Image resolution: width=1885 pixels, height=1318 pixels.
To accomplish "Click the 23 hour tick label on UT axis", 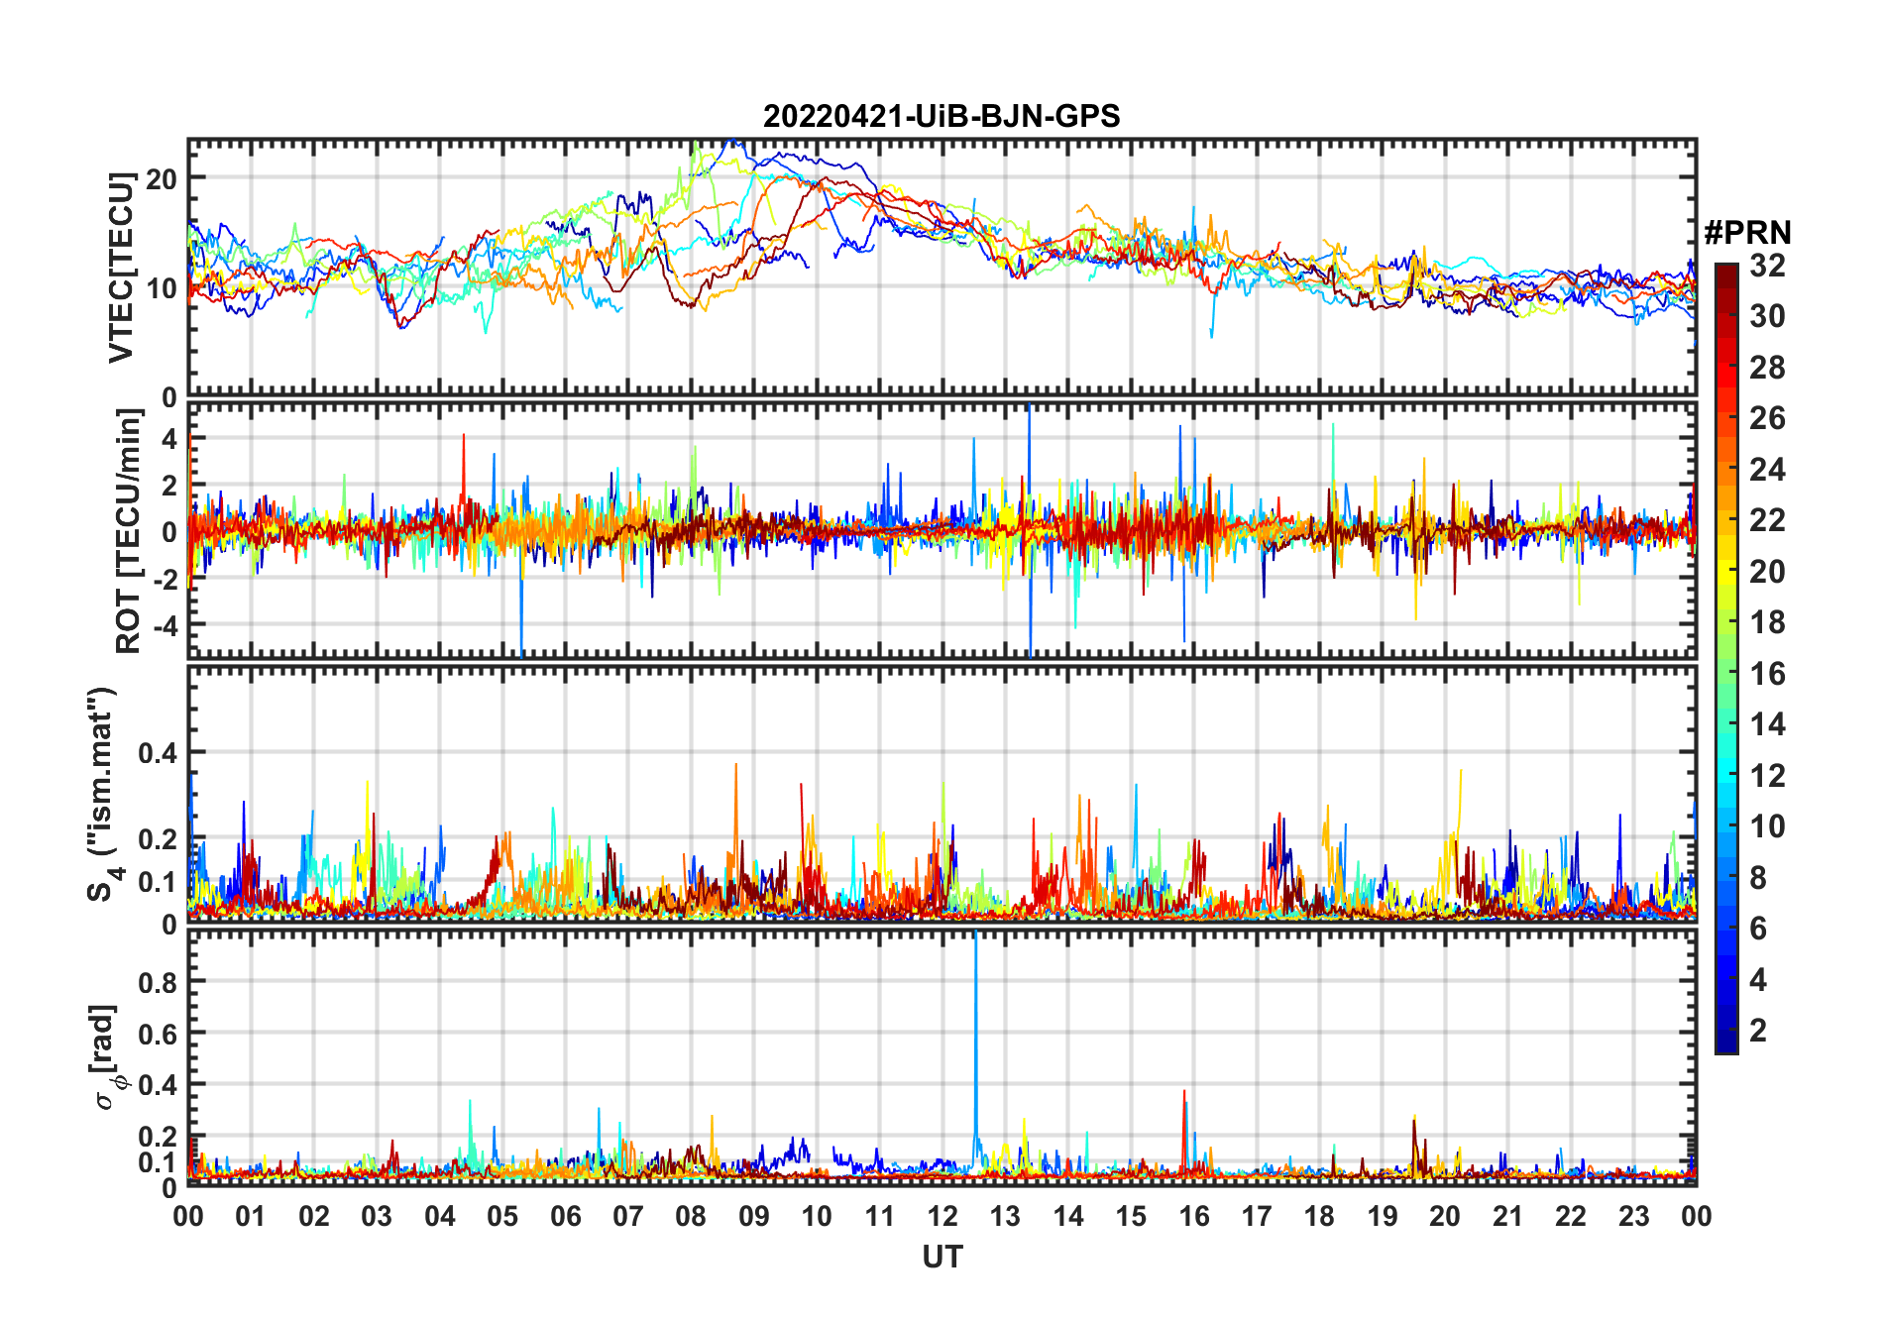I will pos(1633,1216).
